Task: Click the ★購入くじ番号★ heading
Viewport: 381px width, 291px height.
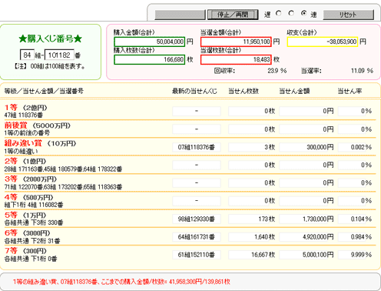Action: pos(51,39)
